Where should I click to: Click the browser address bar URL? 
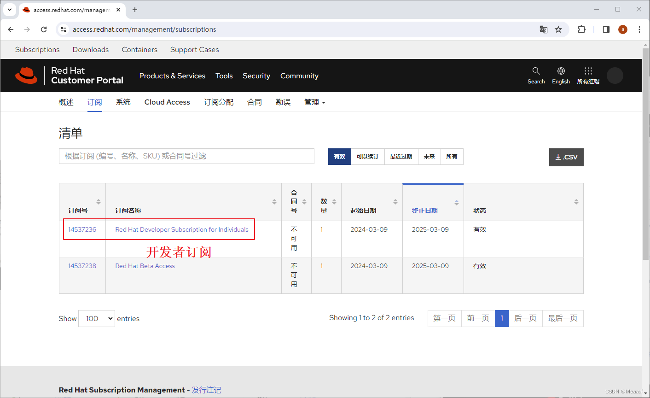[x=145, y=29]
